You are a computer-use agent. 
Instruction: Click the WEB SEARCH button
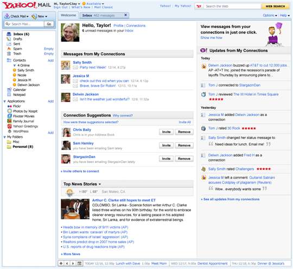(275, 6)
